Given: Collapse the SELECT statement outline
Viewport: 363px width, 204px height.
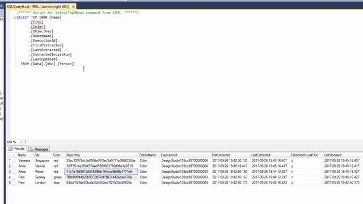Looking at the screenshot, I should coord(15,18).
